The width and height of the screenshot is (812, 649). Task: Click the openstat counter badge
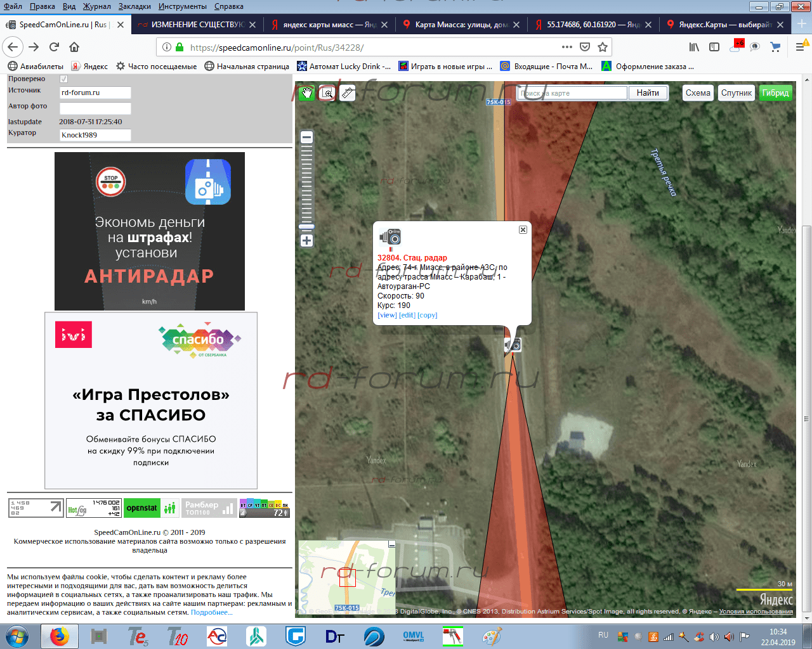pos(152,508)
